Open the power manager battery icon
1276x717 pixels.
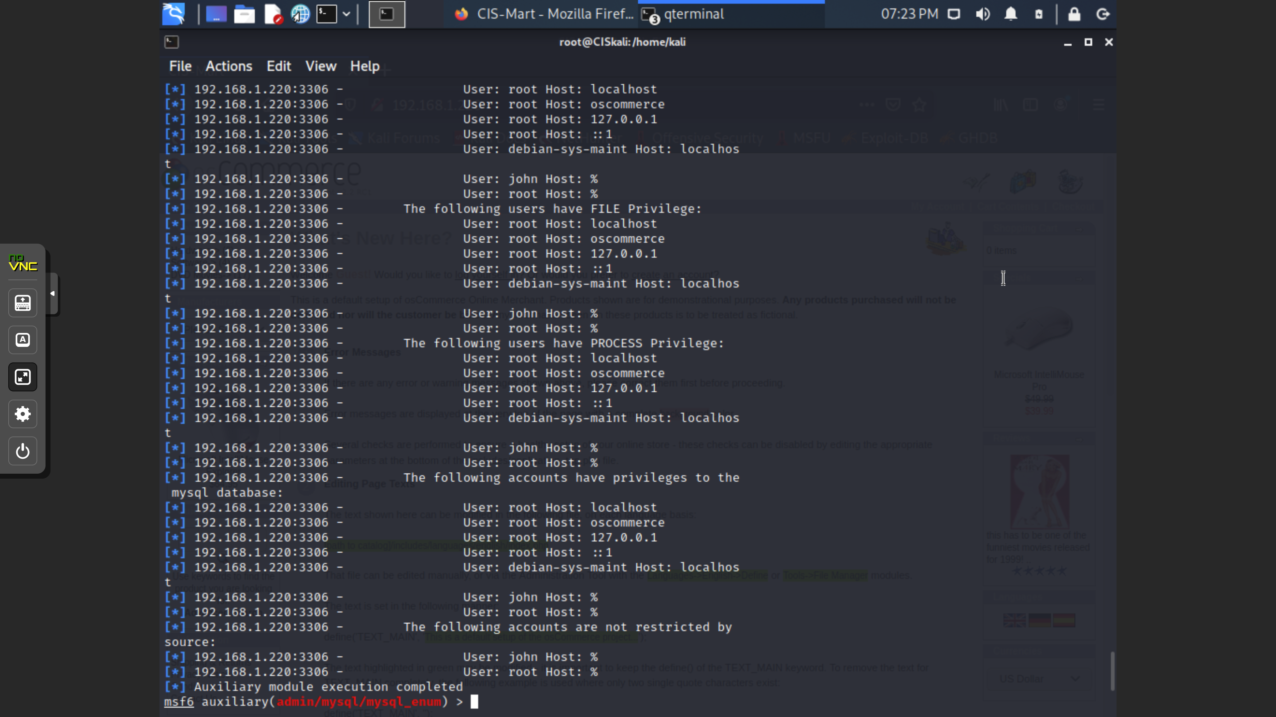(1039, 14)
